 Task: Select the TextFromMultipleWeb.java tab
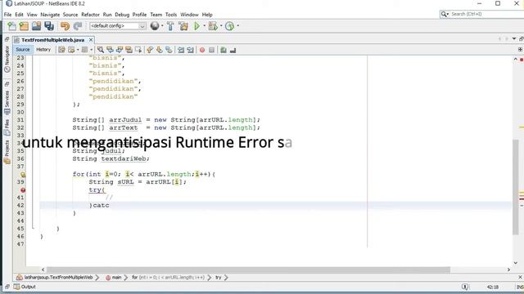tap(52, 40)
